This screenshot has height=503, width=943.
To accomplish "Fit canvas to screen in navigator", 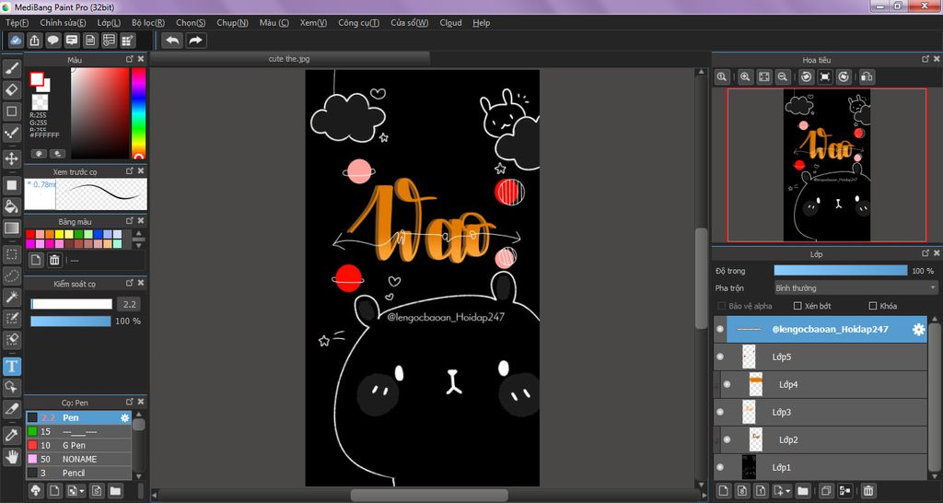I will pyautogui.click(x=763, y=77).
